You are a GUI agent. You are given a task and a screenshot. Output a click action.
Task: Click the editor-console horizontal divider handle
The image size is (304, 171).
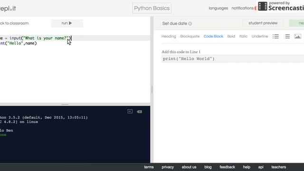click(x=65, y=104)
